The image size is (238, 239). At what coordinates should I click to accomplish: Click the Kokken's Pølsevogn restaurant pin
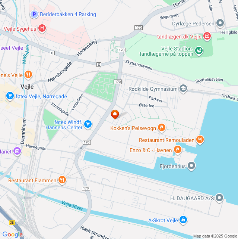[x=162, y=128]
